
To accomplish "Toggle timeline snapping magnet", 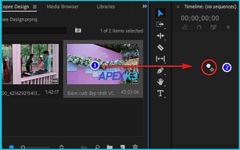I will click(x=199, y=27).
